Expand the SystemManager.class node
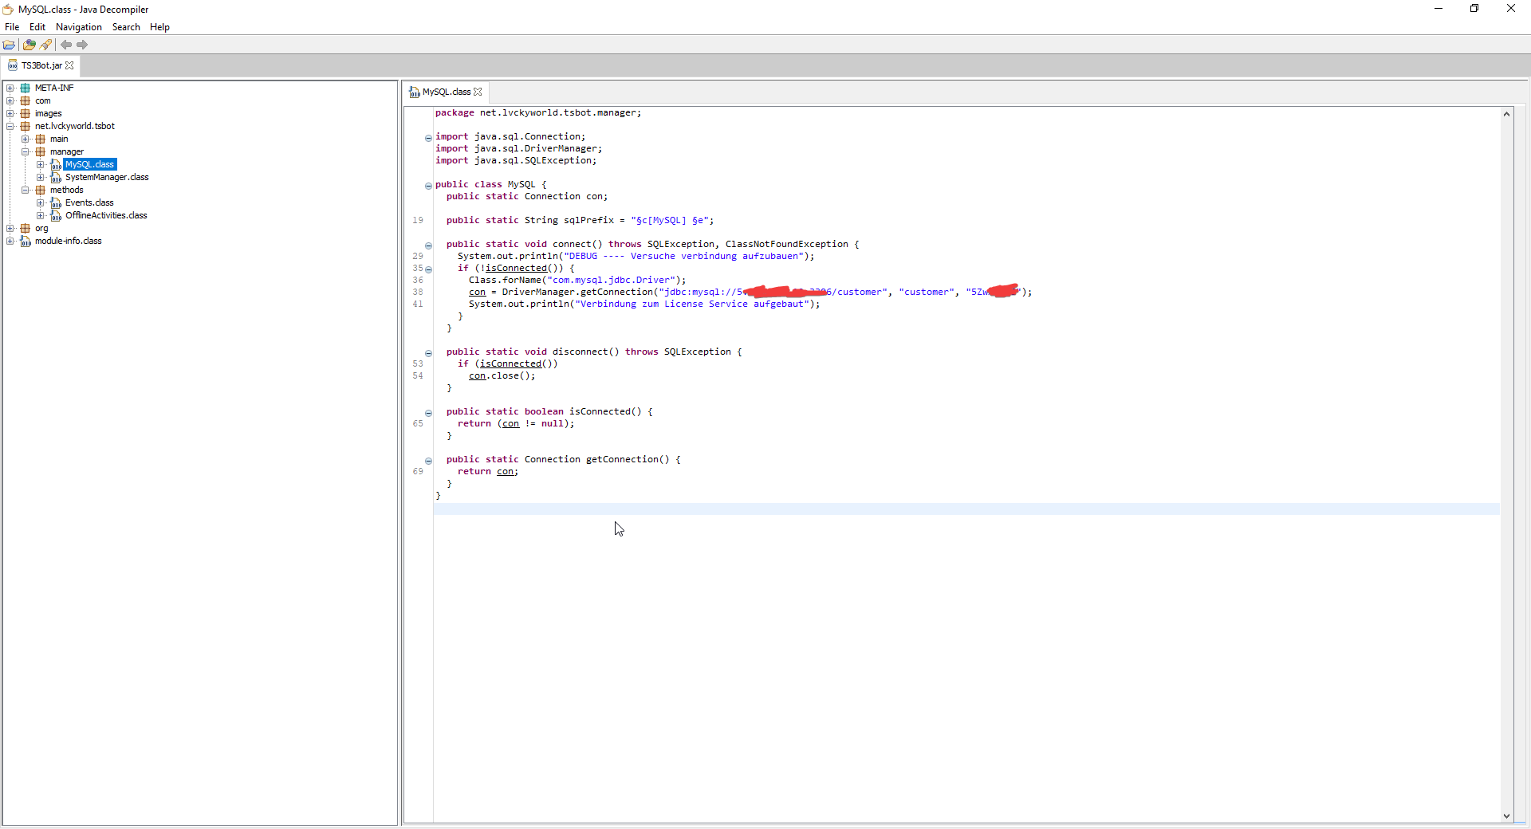Viewport: 1531px width, 829px height. (x=41, y=178)
